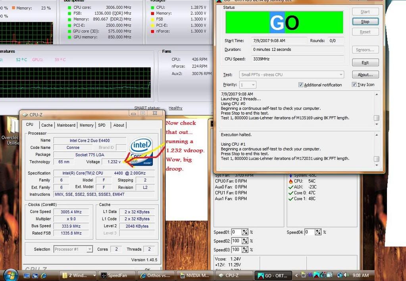
Task: Stop the Orthos stress test
Action: (366, 22)
